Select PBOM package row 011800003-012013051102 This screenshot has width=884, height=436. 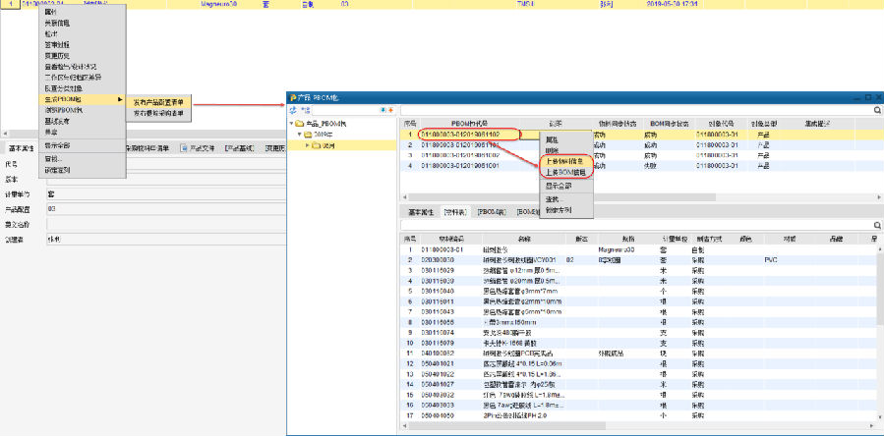(x=460, y=134)
